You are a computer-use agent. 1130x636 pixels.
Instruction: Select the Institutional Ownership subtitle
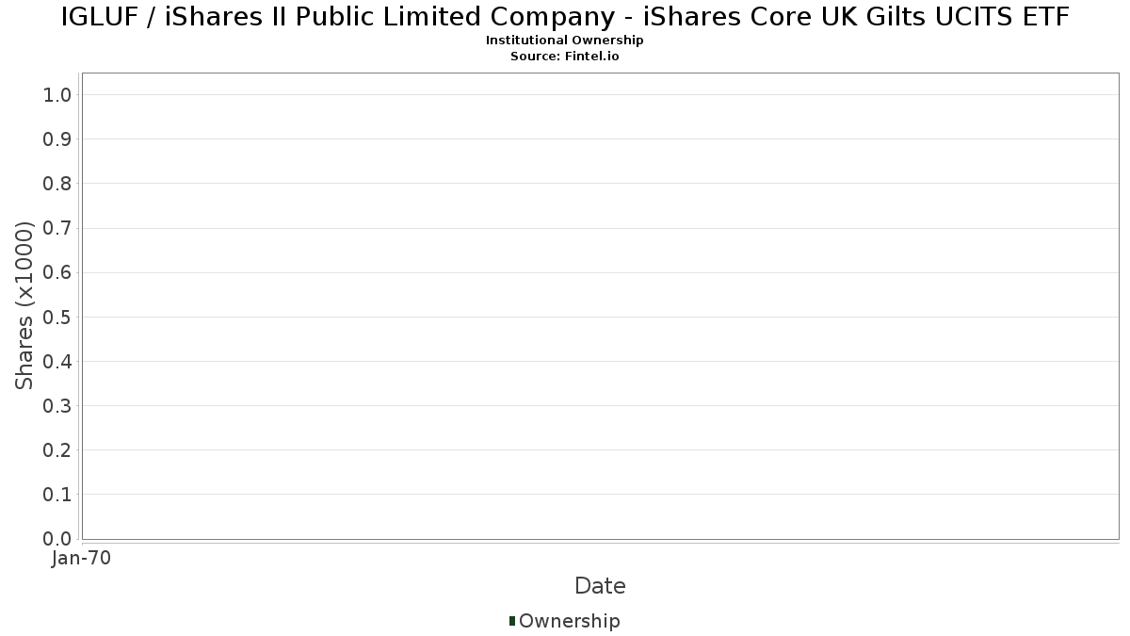(564, 41)
